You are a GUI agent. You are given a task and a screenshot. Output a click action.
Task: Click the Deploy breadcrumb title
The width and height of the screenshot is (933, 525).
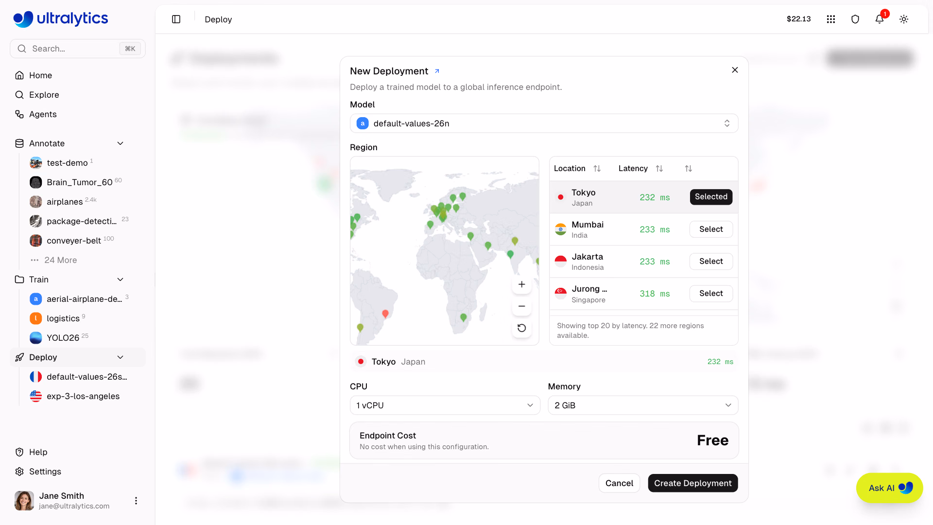click(x=218, y=19)
